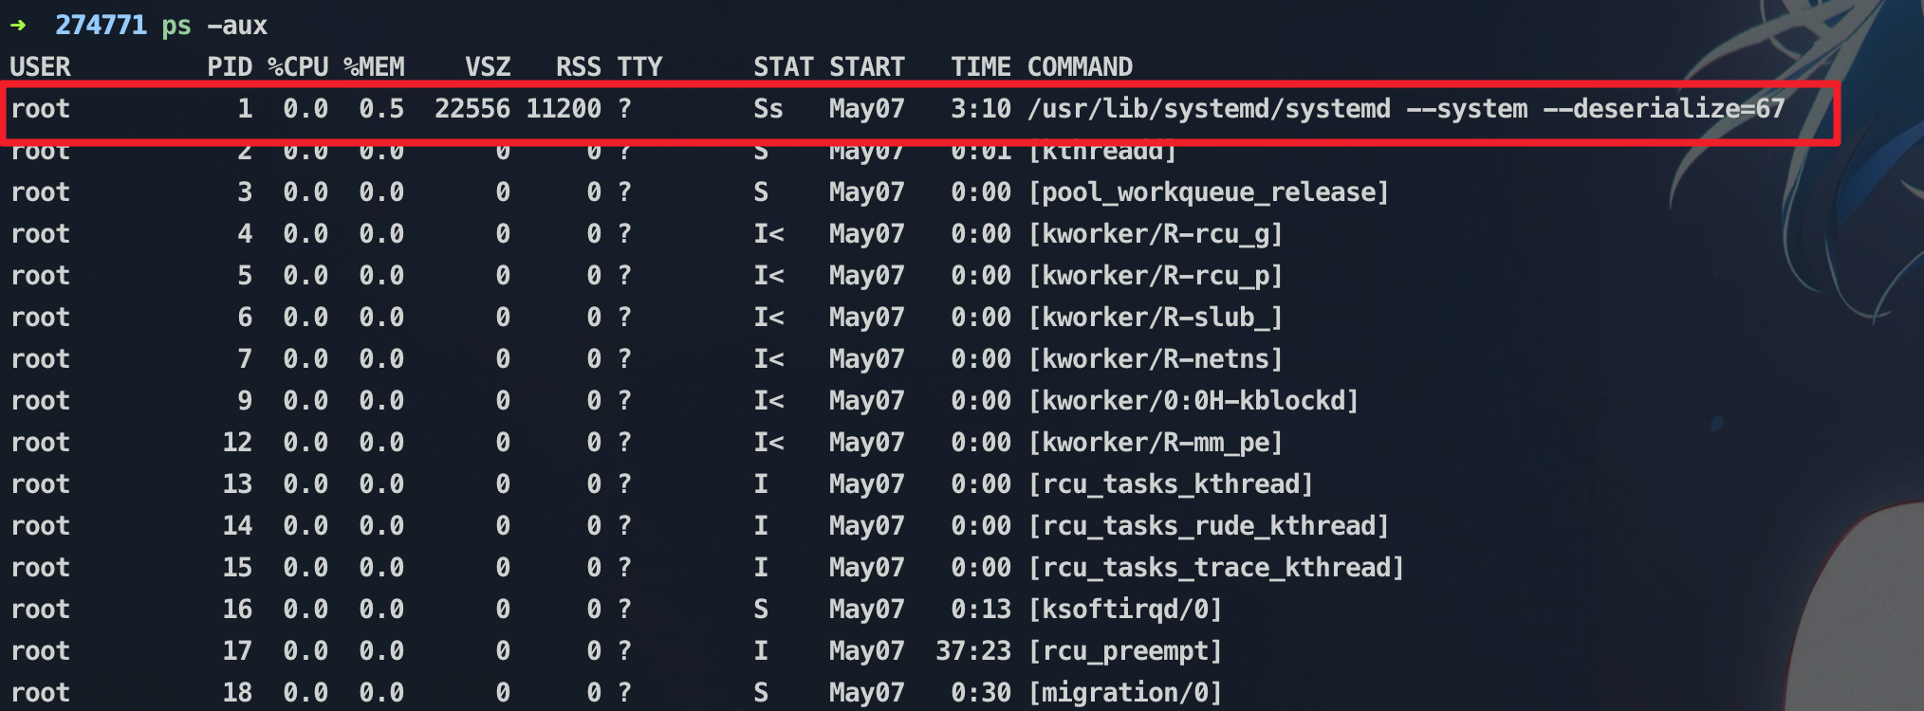Click the VSZ value 22556
The height and width of the screenshot is (711, 1924).
pyautogui.click(x=472, y=109)
